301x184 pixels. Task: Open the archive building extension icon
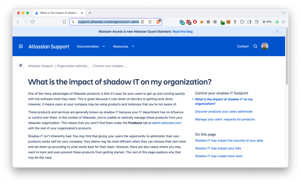coord(208,22)
